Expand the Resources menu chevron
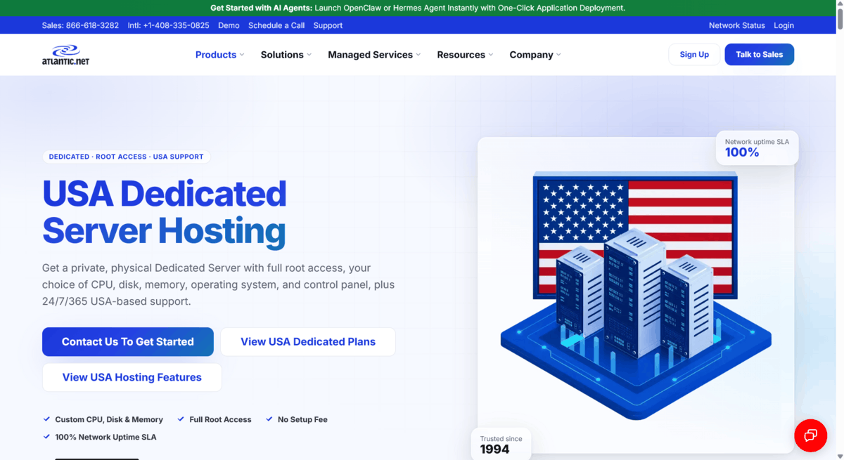Image resolution: width=844 pixels, height=460 pixels. [491, 55]
